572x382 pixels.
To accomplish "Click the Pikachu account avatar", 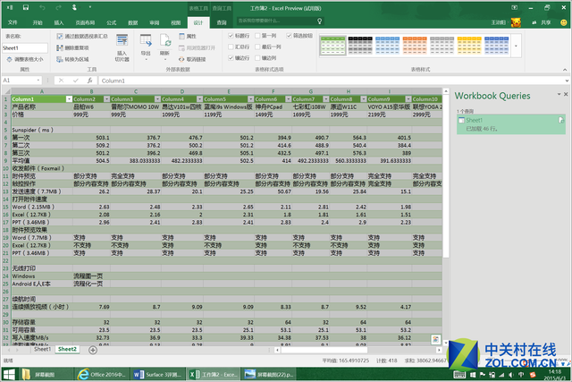I will point(516,22).
